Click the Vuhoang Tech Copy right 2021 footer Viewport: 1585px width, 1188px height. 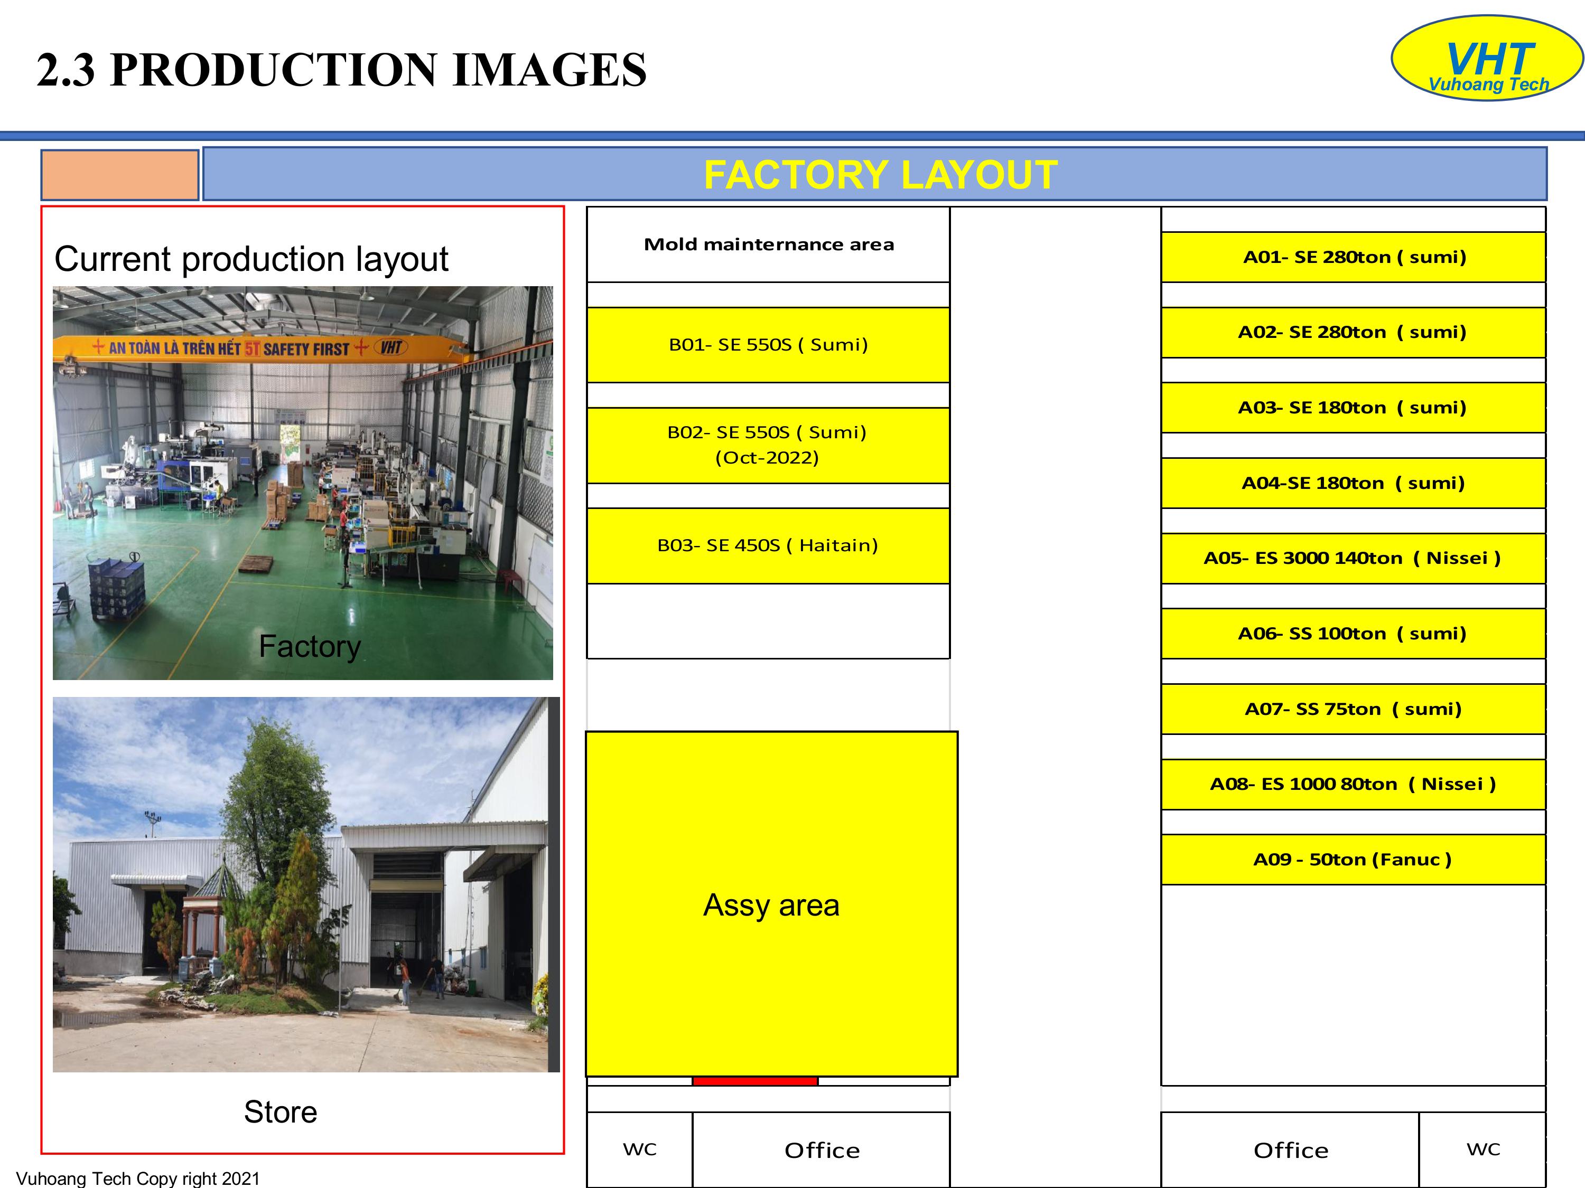137,1178
